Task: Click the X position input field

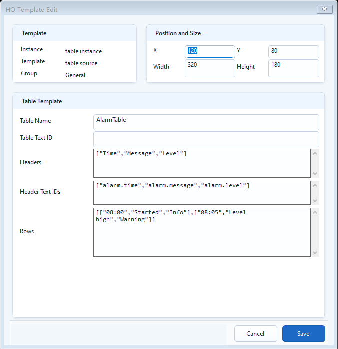Action: pyautogui.click(x=210, y=52)
